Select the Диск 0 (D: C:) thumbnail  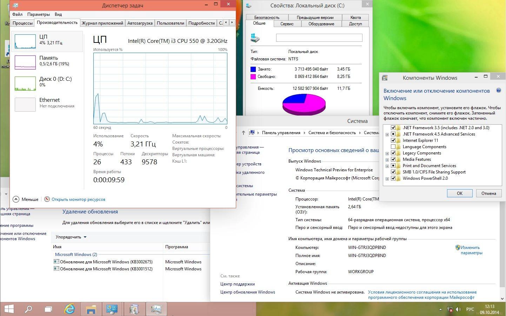coord(25,84)
